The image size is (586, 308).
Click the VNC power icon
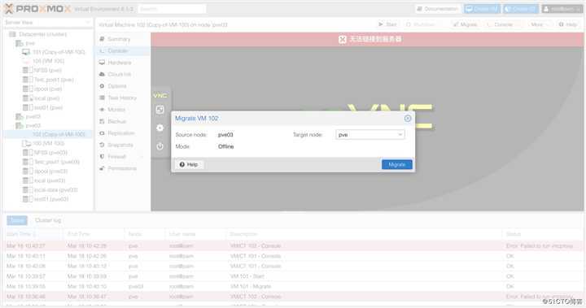[x=160, y=146]
